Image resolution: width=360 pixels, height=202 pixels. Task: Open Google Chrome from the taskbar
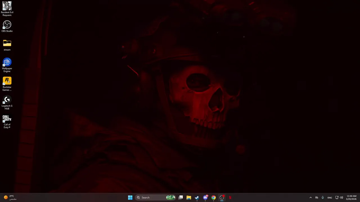(x=213, y=198)
